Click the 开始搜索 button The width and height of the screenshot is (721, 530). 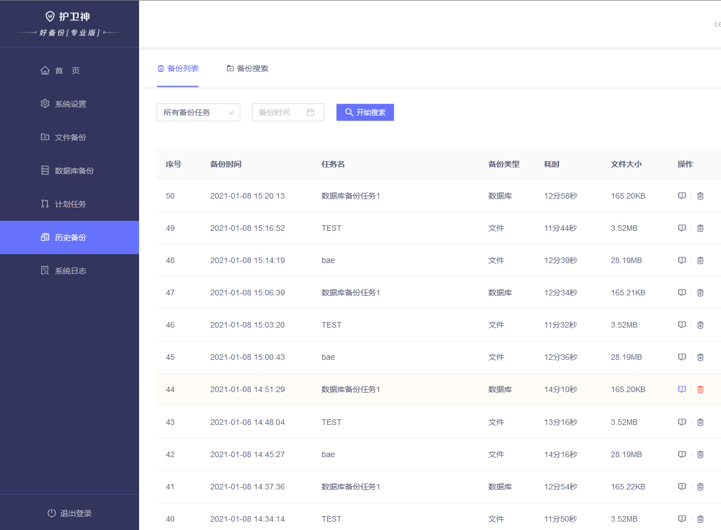pyautogui.click(x=365, y=112)
